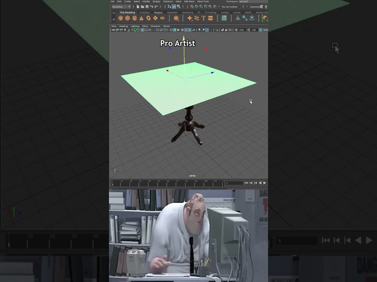The width and height of the screenshot is (377, 282).
Task: Open the Display menu
Action: click(156, 1)
